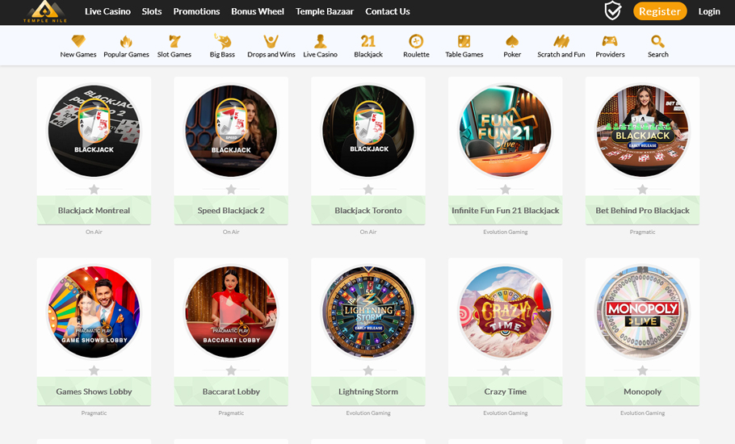Open the Baccarat Lobby title
Screen dimensions: 735x444
point(231,392)
